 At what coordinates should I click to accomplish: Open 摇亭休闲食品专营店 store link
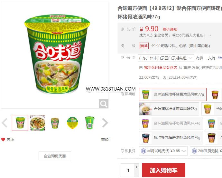point(161,68)
